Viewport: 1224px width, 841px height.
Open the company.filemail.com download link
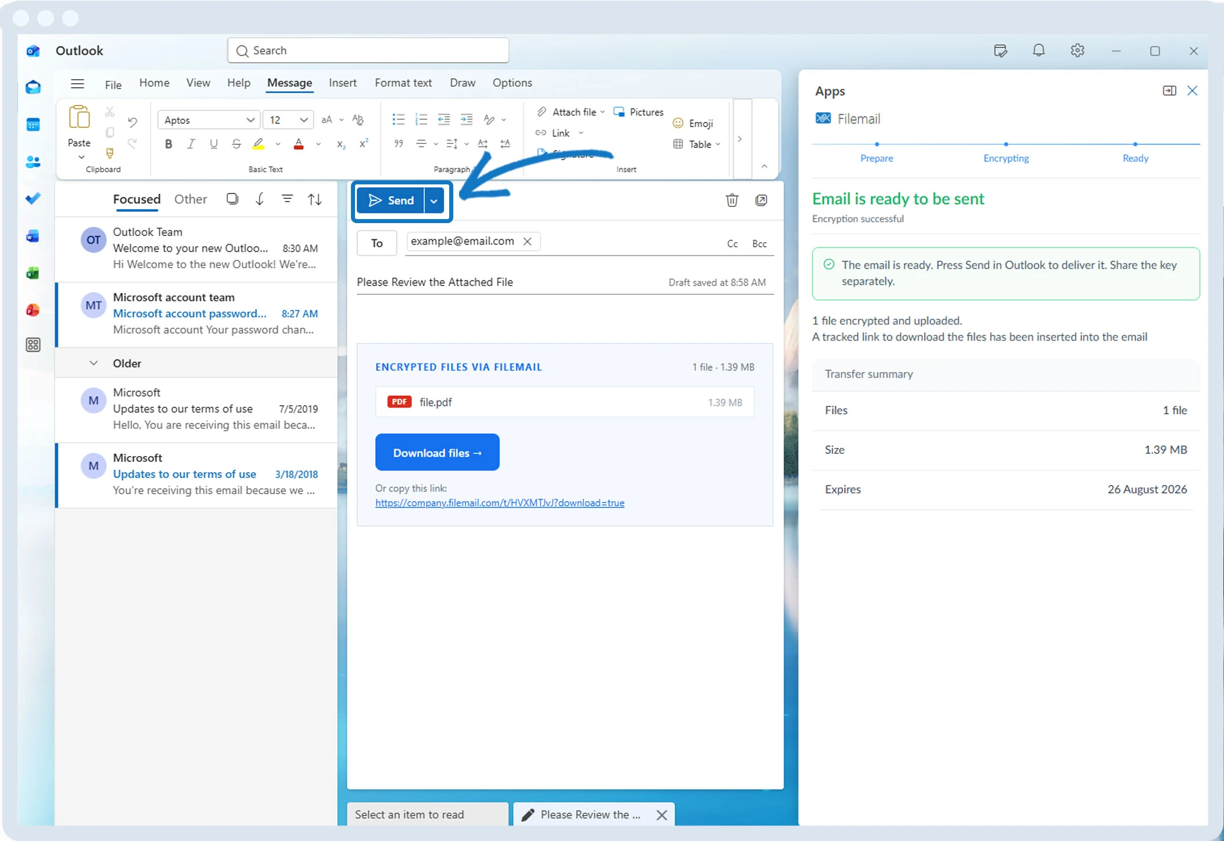coord(500,503)
